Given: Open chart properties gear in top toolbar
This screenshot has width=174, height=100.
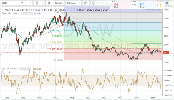Looking at the screenshot, I should [x=49, y=3].
